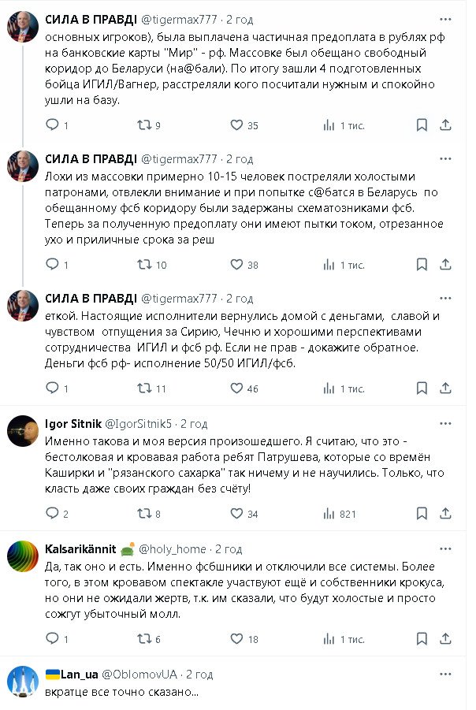The height and width of the screenshot is (710, 476).
Task: Bookmark the Igor Sitnik reply
Action: tap(422, 514)
